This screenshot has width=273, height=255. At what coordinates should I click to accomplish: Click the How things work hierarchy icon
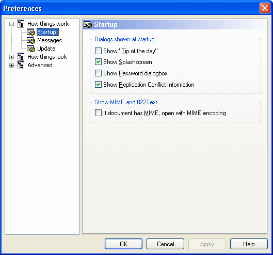click(x=21, y=24)
